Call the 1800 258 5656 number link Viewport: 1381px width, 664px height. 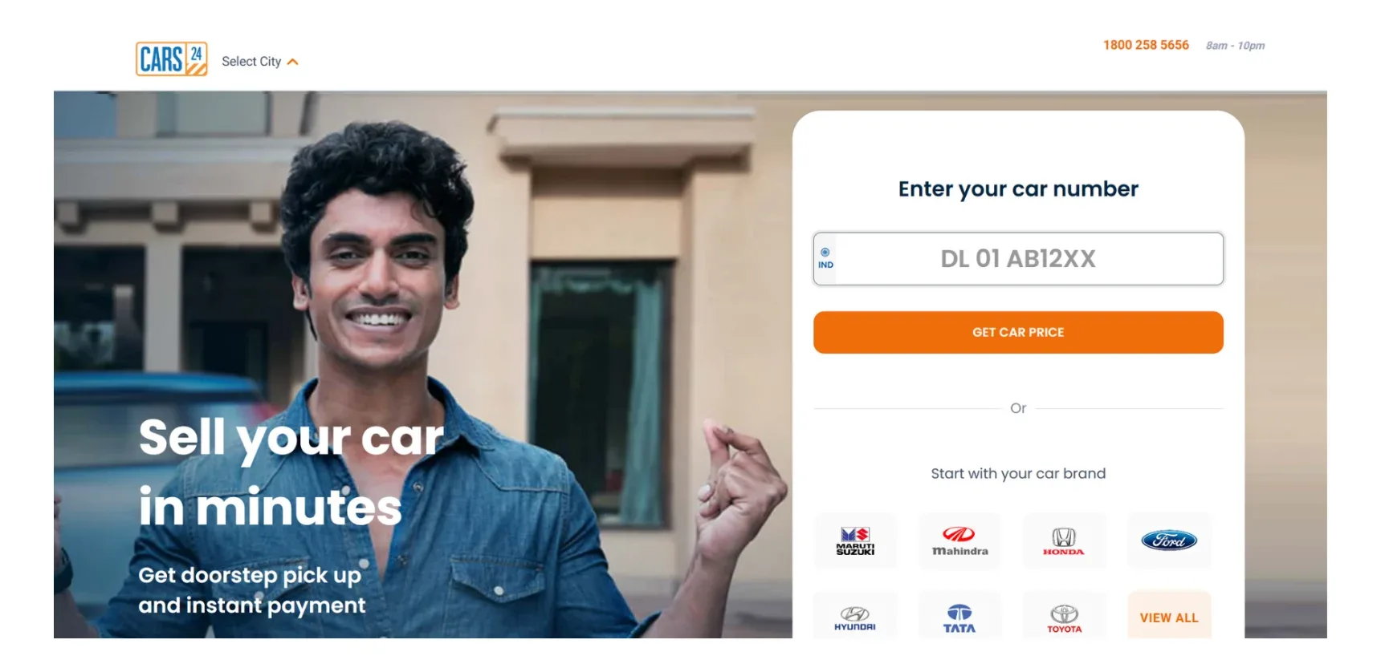(x=1146, y=45)
